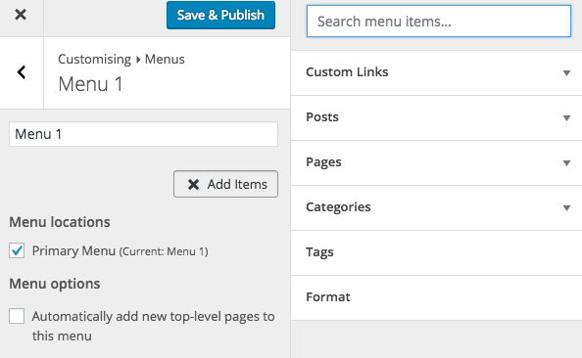Expand the Categories section arrow
The height and width of the screenshot is (358, 582).
tap(566, 208)
